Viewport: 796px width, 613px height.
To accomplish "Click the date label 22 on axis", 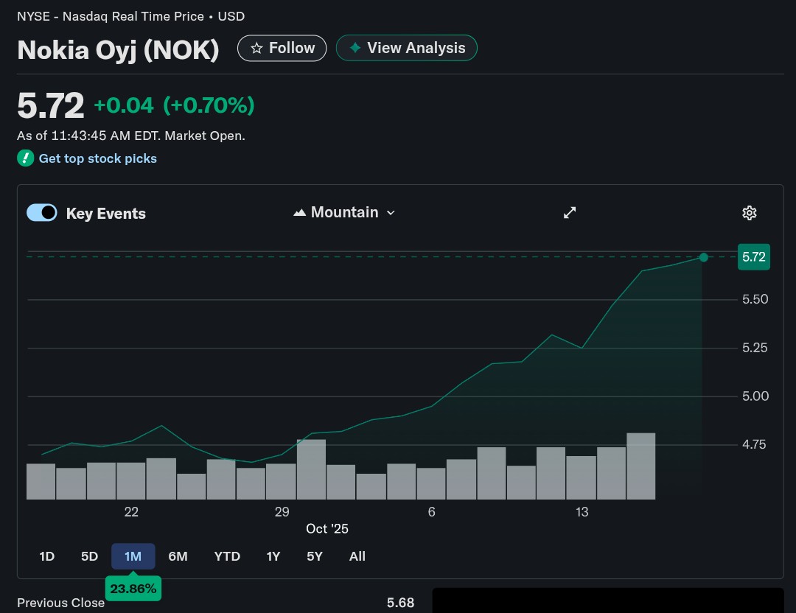I will [131, 512].
